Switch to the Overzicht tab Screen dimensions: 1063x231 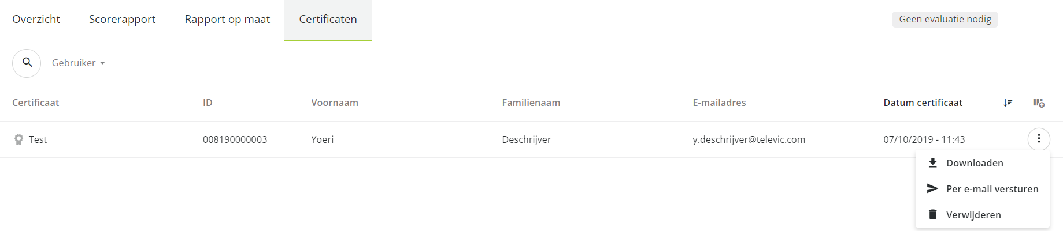coord(36,19)
